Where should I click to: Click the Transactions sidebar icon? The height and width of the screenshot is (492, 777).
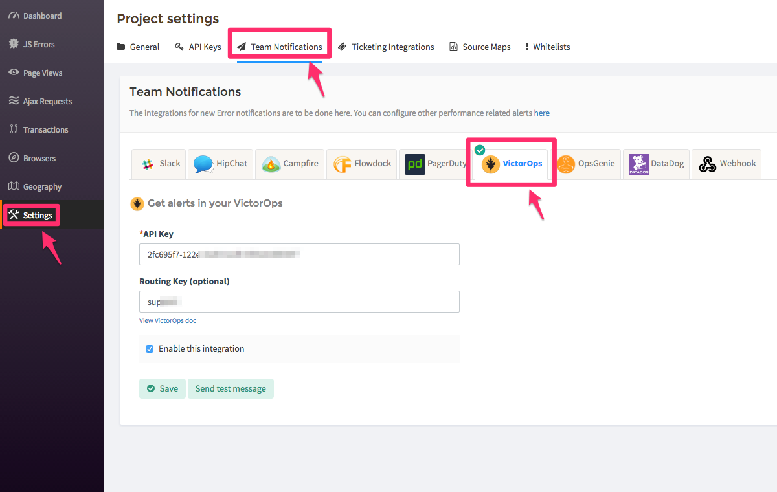coord(13,129)
